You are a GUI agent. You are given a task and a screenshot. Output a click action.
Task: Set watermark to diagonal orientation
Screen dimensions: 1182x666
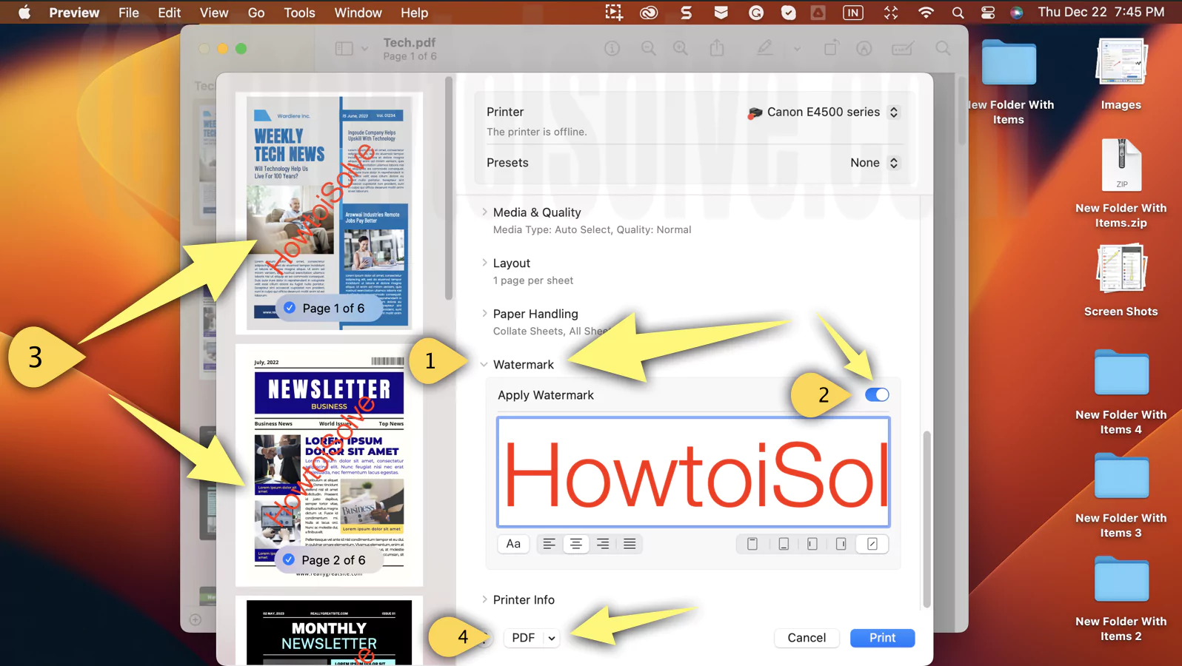click(x=872, y=544)
